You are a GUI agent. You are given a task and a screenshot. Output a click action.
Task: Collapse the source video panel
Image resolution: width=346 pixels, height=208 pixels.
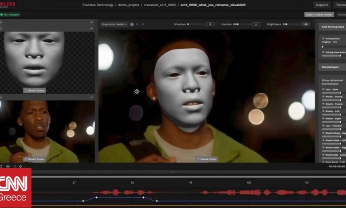[91, 97]
